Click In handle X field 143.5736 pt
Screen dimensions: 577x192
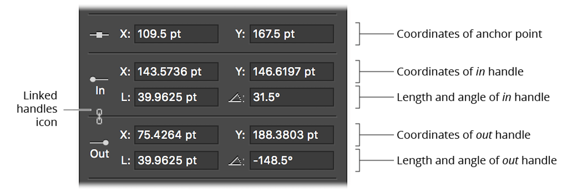coord(176,72)
